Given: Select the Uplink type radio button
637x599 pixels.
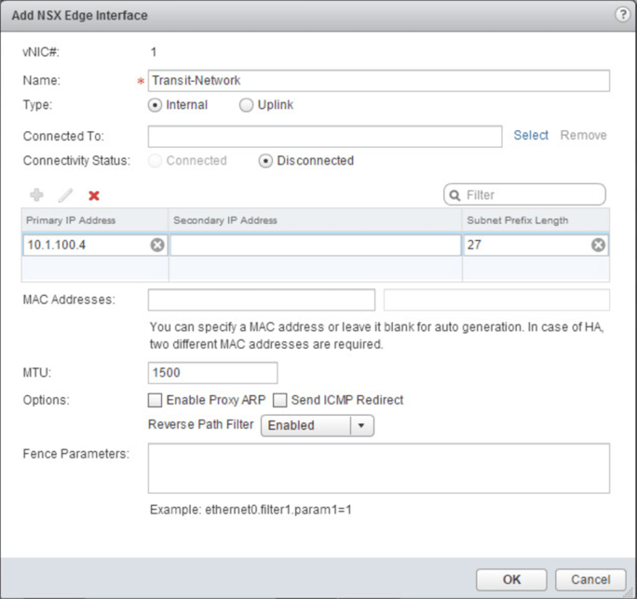Looking at the screenshot, I should click(x=246, y=105).
